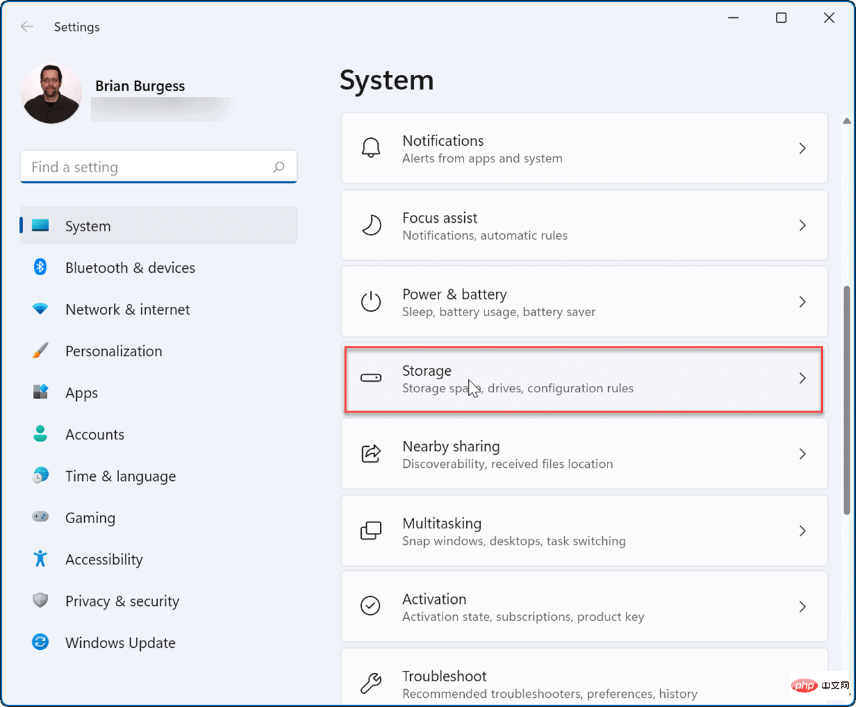Click the Gaming controller icon
Viewport: 856px width, 707px height.
coord(40,517)
